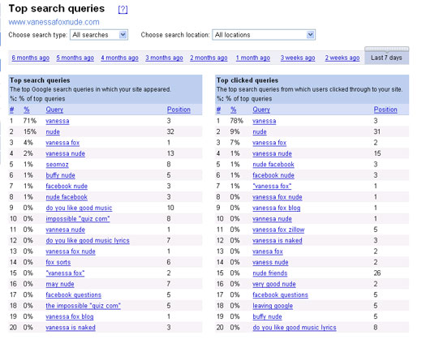Open 'vanessa fox' in top clicked queries row 3
This screenshot has height=344, width=426.
269,143
